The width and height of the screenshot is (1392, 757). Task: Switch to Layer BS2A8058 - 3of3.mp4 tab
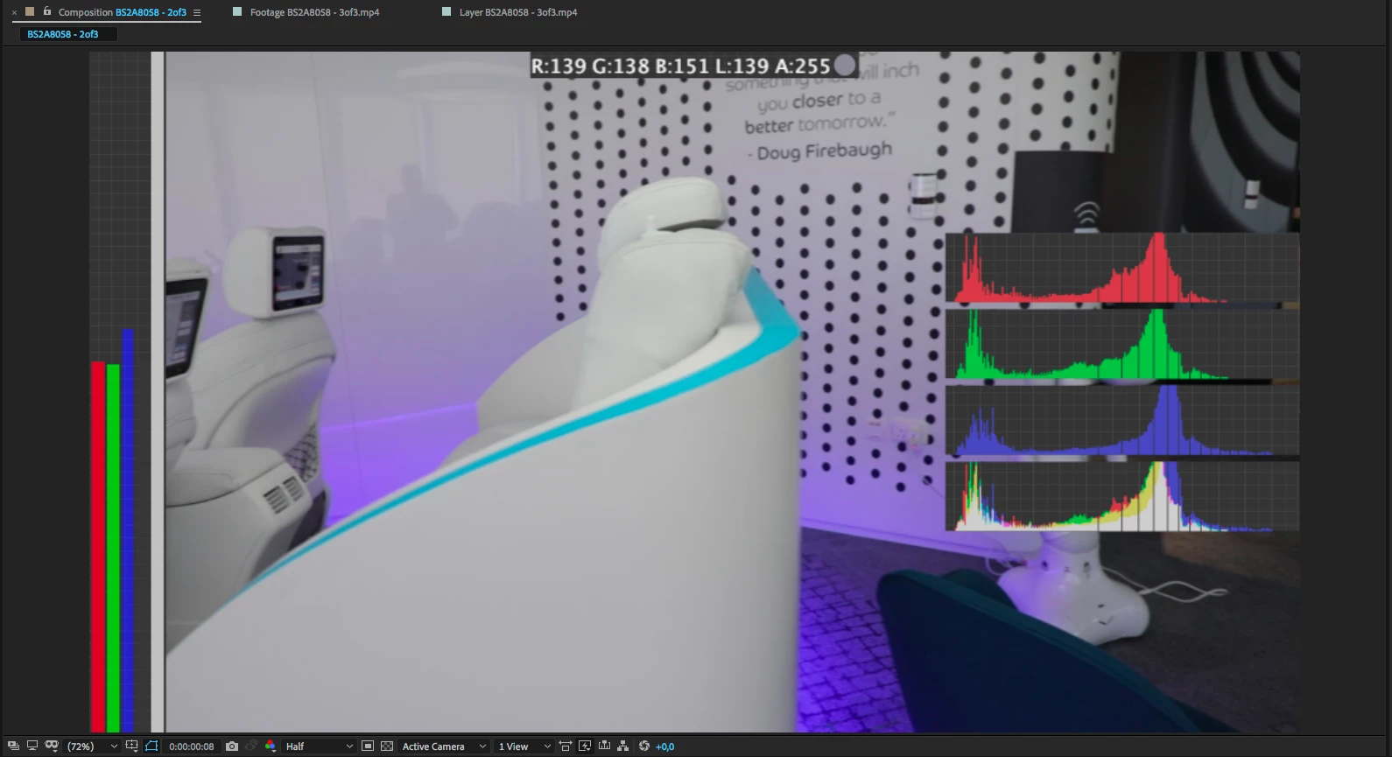[x=518, y=12]
